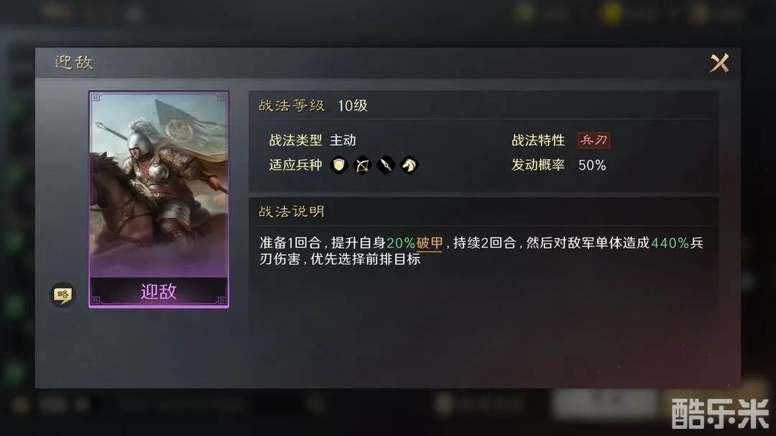This screenshot has width=776, height=436.
Task: Click the 战法特性 label
Action: click(538, 141)
